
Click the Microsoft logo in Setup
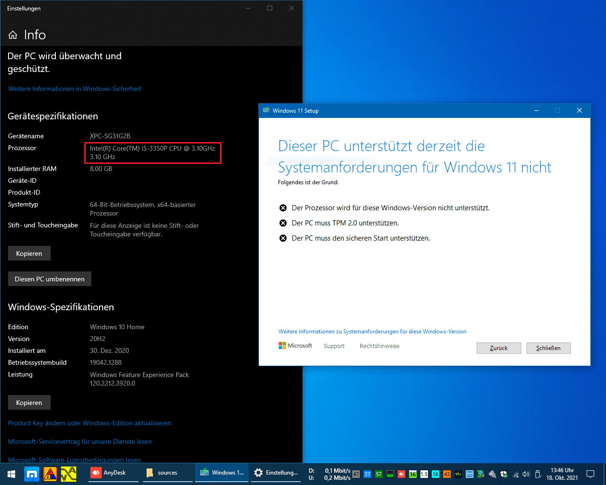pyautogui.click(x=295, y=346)
